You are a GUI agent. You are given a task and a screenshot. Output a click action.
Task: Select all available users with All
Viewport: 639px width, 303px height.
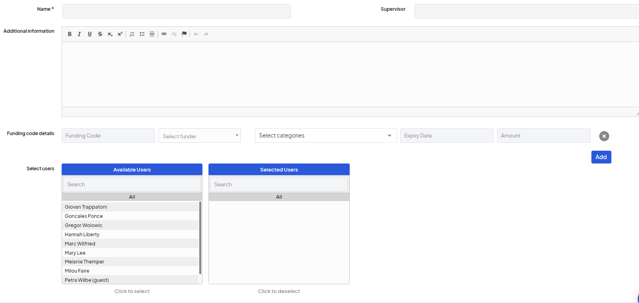(132, 197)
